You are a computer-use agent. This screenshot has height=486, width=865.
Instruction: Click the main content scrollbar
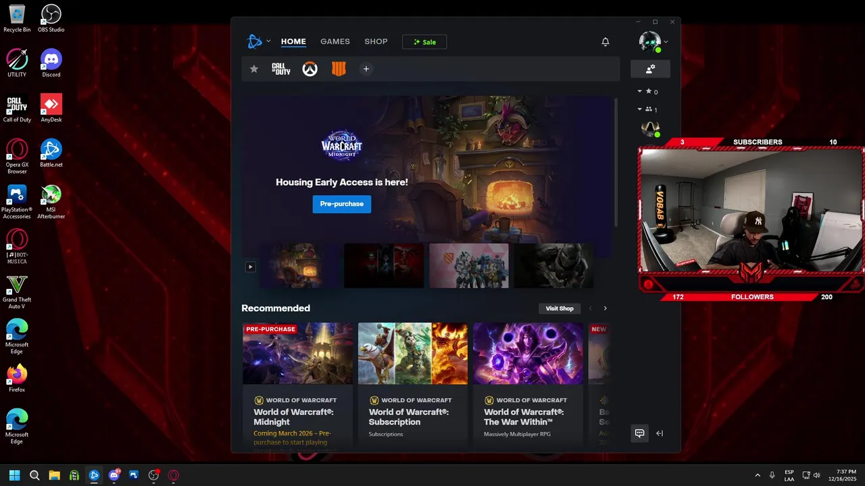pos(615,162)
